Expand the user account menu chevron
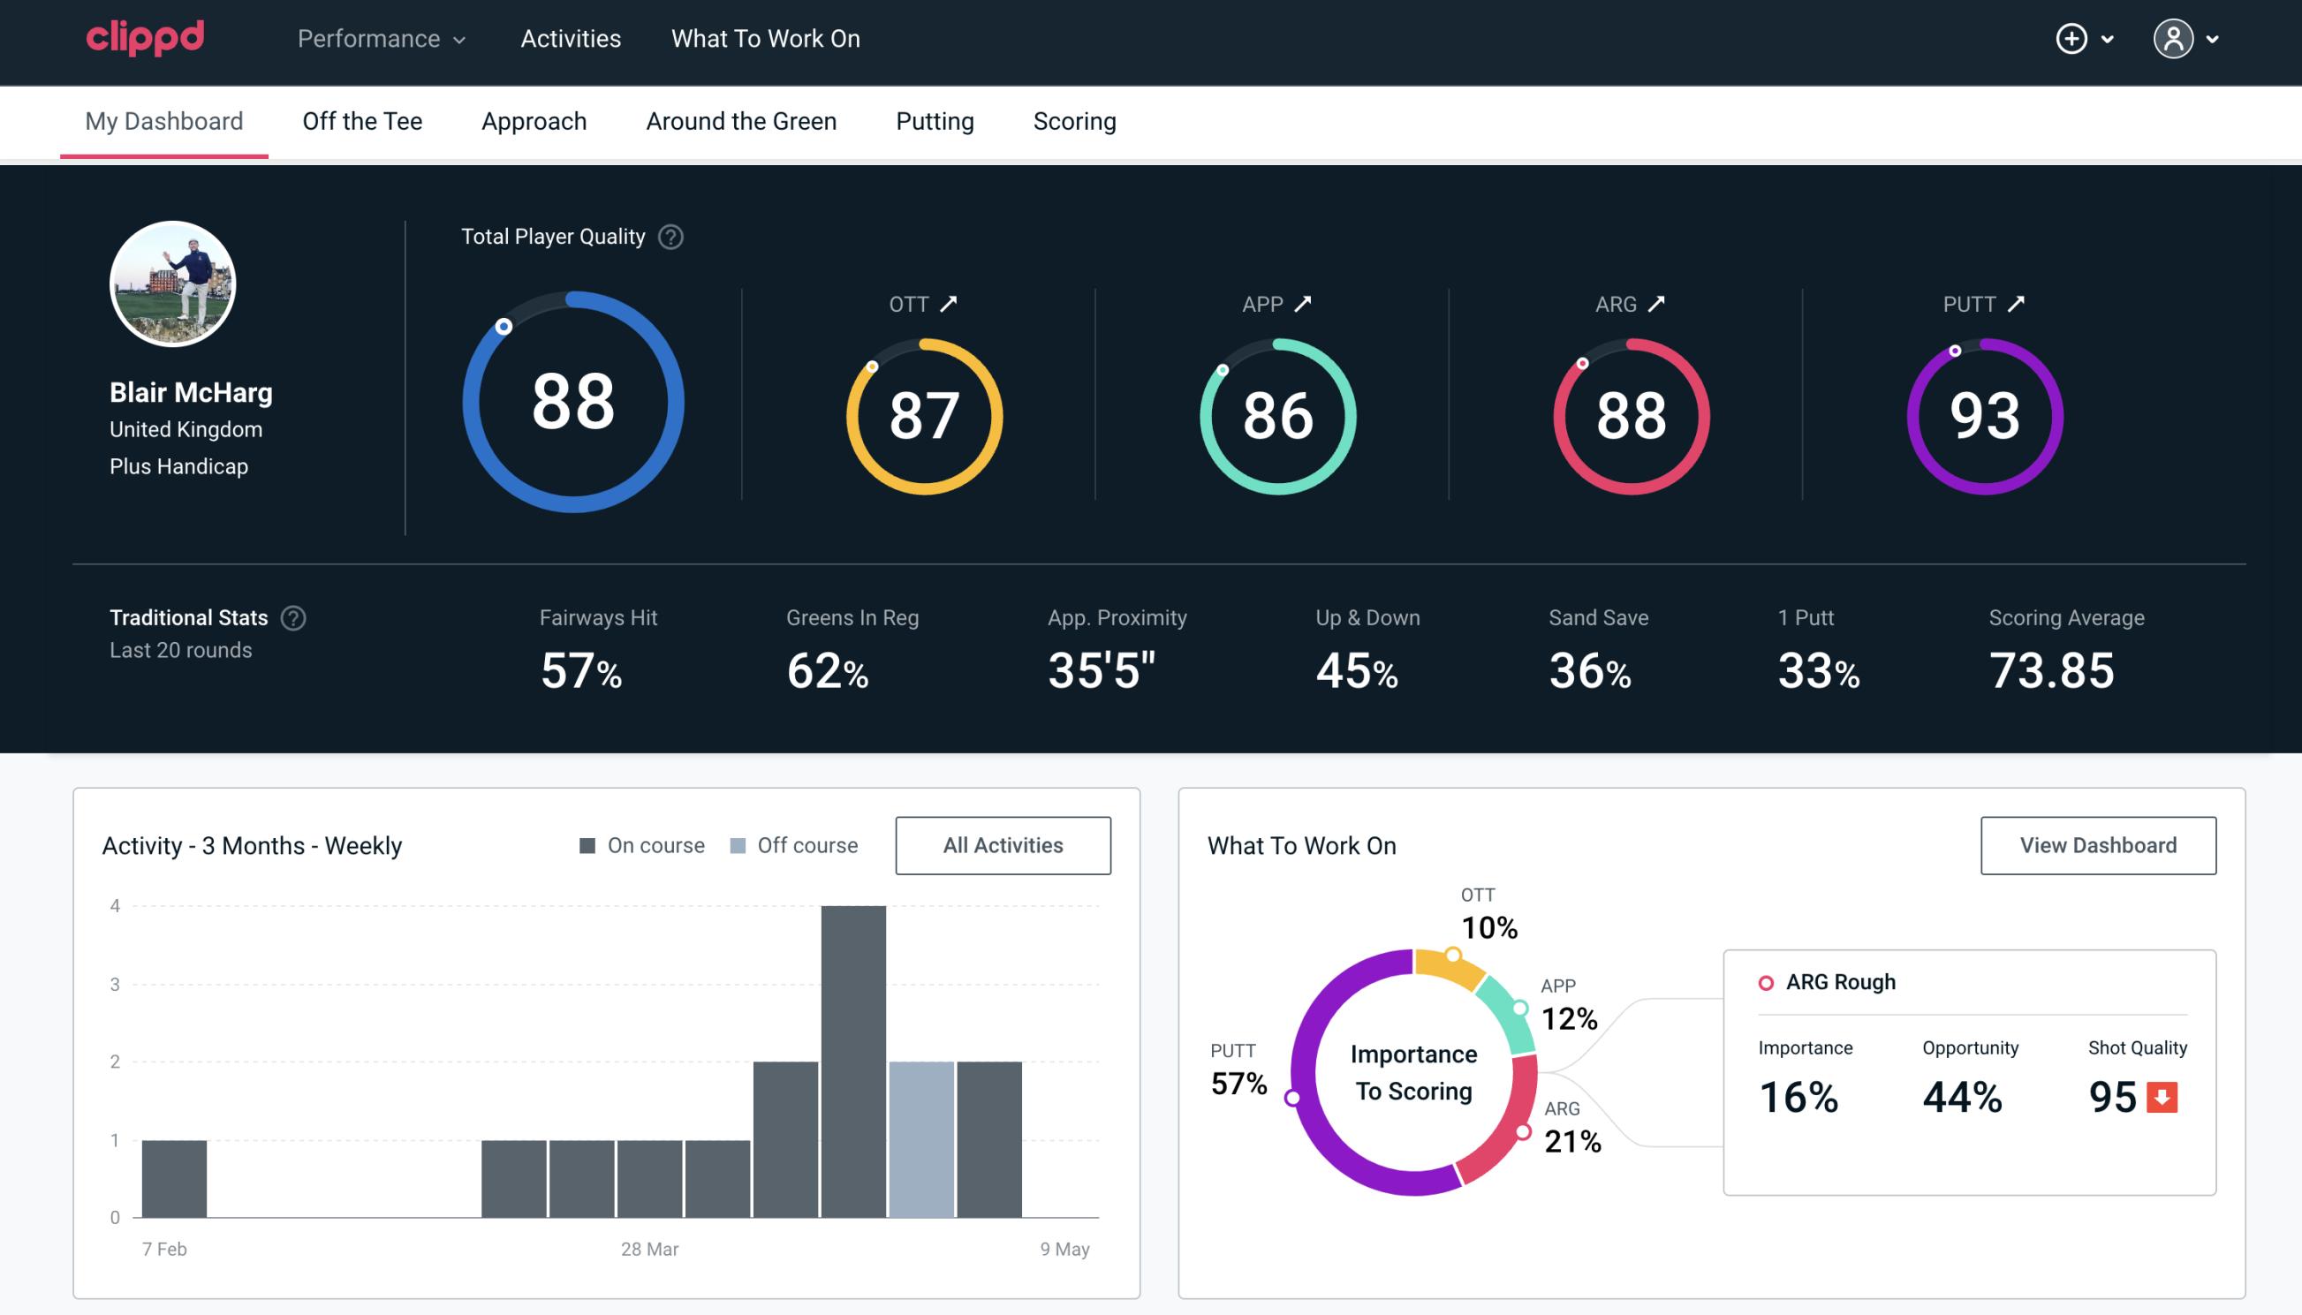Viewport: 2302px width, 1315px height. (2214, 40)
